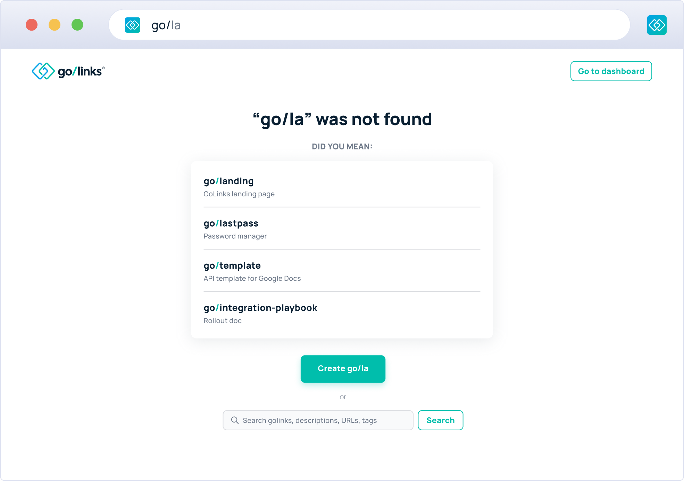684x481 pixels.
Task: Click the GoLinks favicon inside the address bar
Action: [132, 25]
